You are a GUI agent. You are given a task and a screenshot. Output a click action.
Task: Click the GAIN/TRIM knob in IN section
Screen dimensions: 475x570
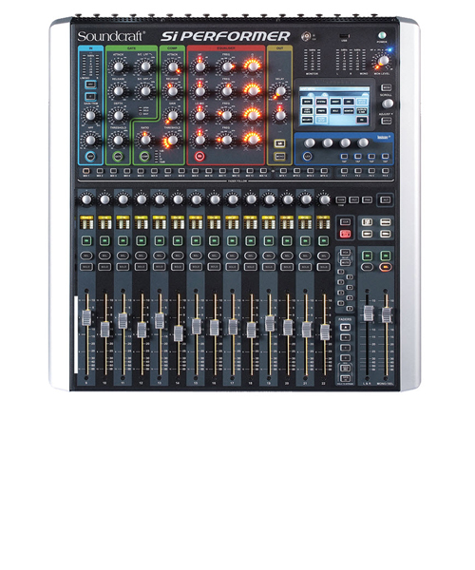[90, 116]
